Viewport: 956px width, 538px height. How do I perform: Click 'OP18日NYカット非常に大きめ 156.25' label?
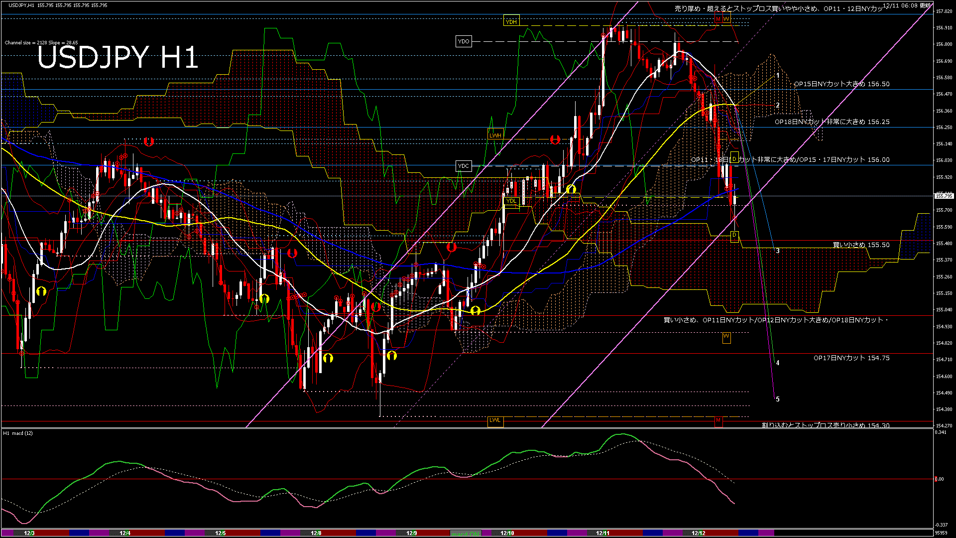(832, 122)
